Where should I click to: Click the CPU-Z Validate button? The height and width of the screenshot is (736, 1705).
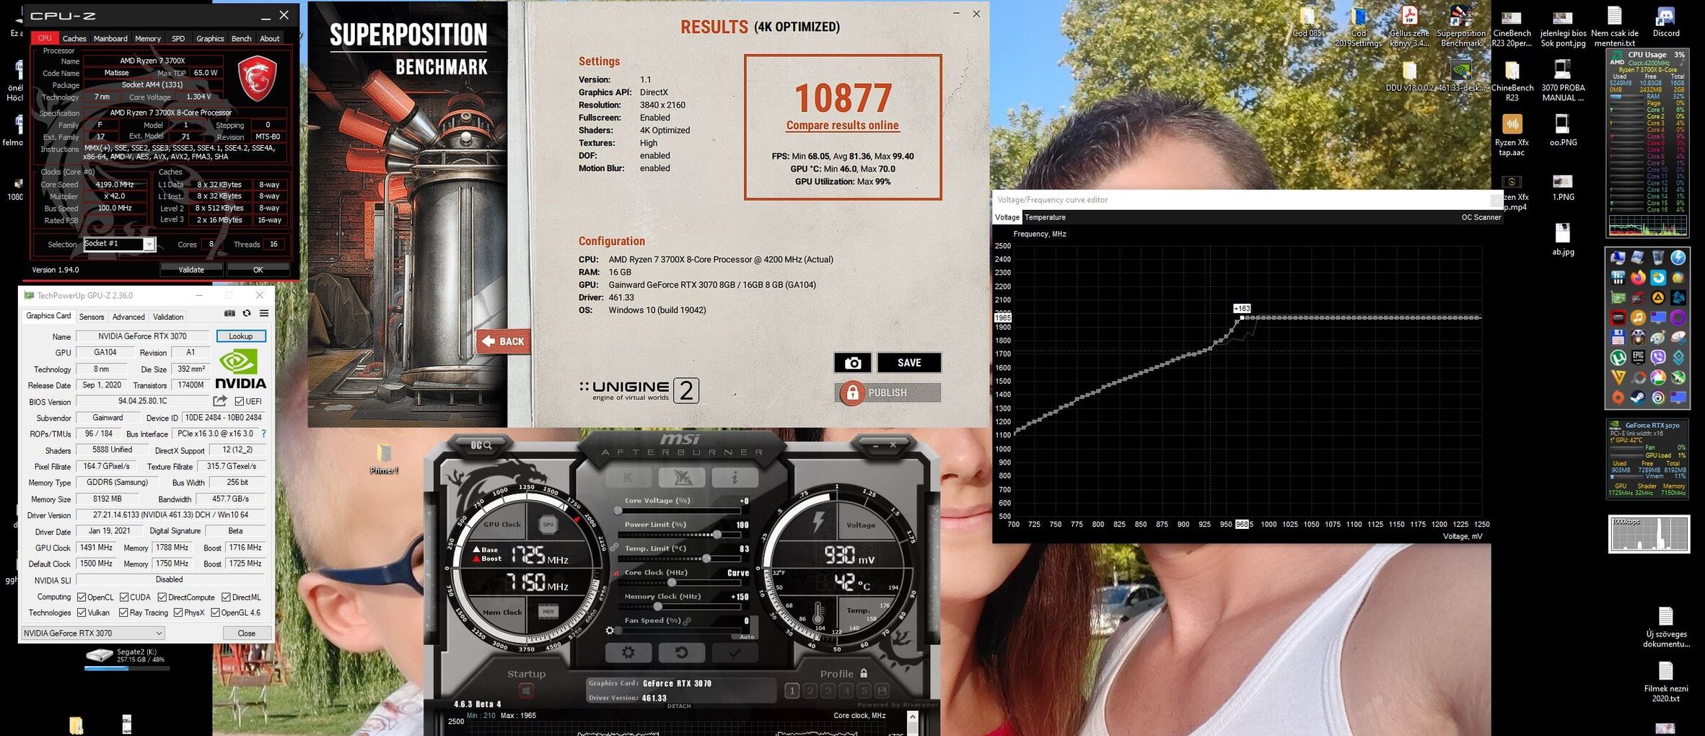click(191, 270)
